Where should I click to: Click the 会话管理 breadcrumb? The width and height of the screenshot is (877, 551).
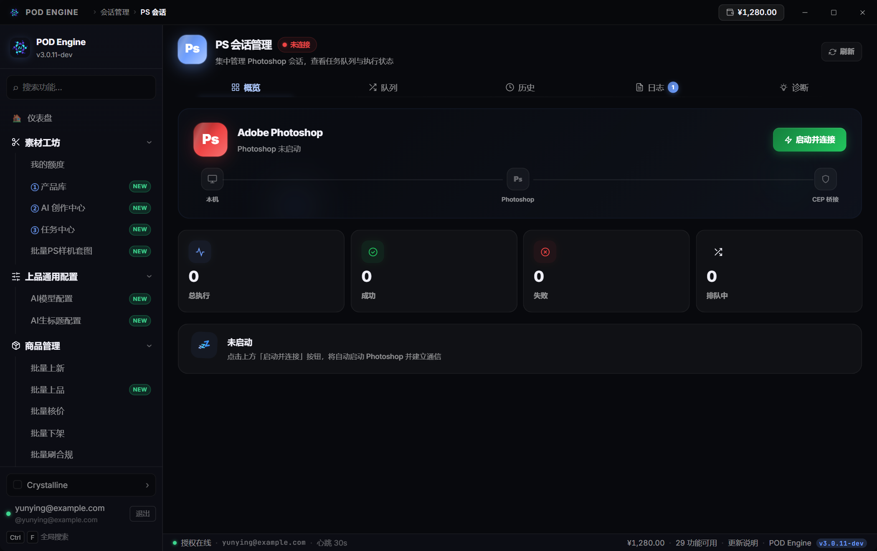pyautogui.click(x=115, y=12)
